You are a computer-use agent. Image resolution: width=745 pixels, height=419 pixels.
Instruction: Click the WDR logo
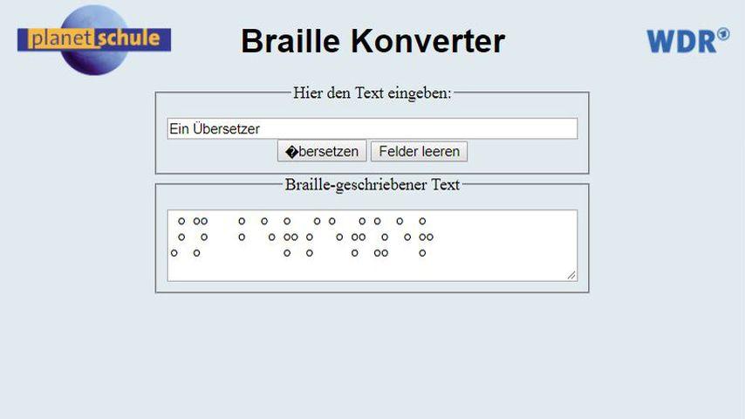click(x=681, y=40)
